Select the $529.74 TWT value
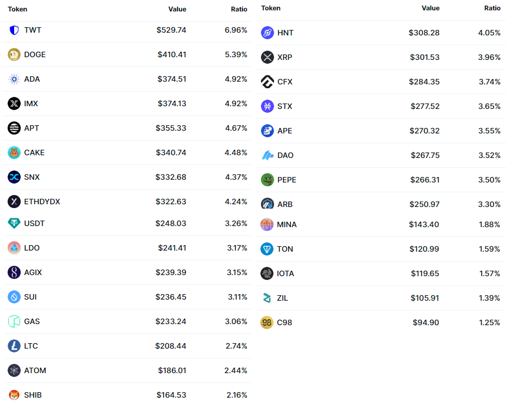This screenshot has width=523, height=408. [171, 31]
